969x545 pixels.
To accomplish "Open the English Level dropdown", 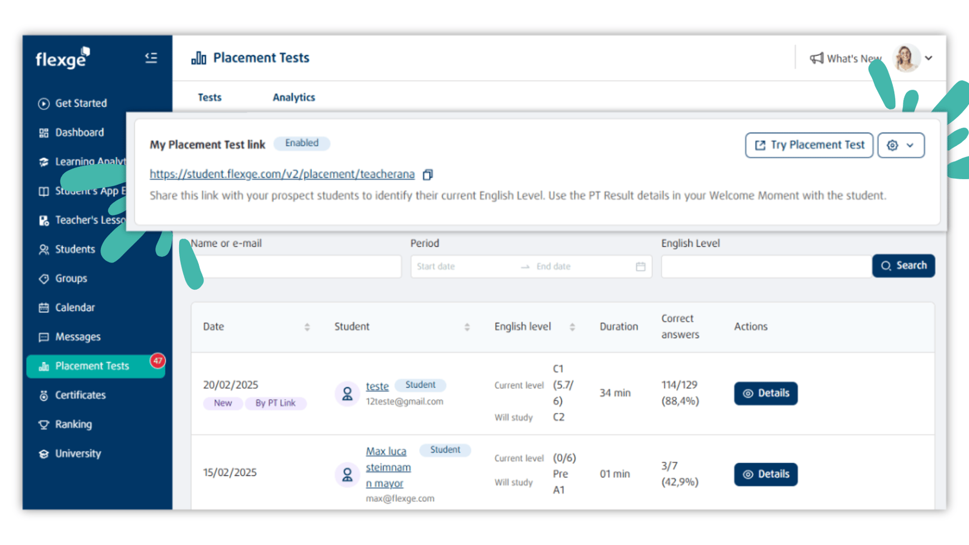I will (x=766, y=267).
